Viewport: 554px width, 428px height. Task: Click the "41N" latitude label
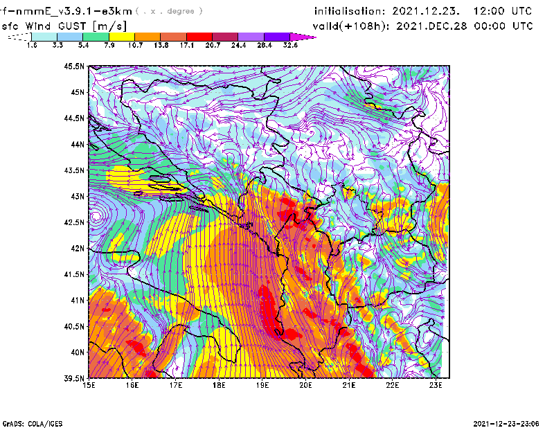78,301
